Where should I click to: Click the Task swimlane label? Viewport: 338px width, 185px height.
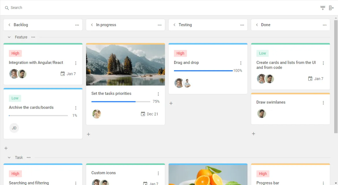[x=19, y=158]
